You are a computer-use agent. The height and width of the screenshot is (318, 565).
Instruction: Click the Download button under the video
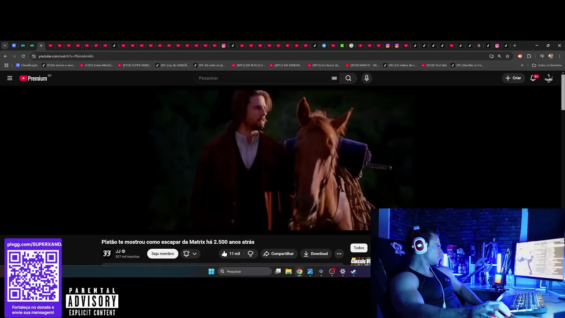[316, 254]
